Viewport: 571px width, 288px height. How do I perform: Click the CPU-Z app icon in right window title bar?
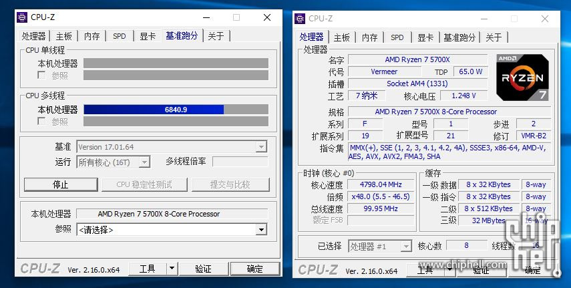(300, 19)
